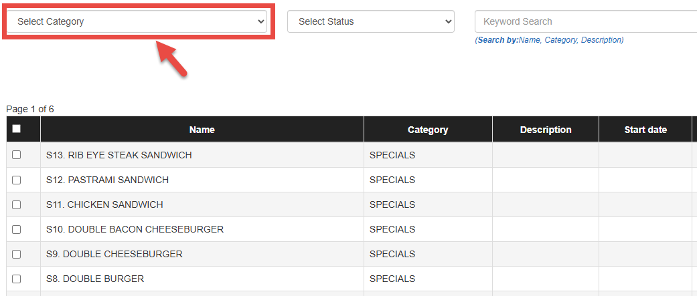The height and width of the screenshot is (296, 697).
Task: Click the S8. DOUBLE BURGER item name
Action: [95, 279]
